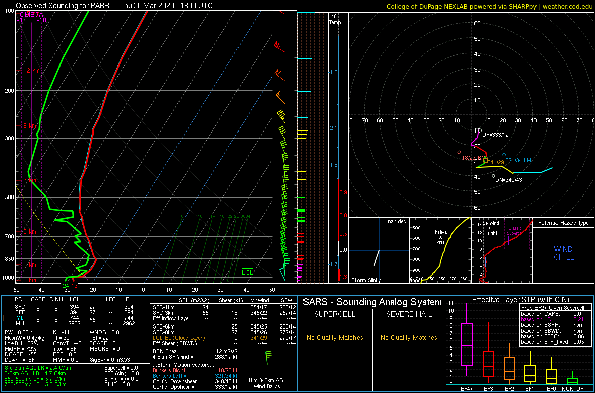
Task: Click the STP (cin) = 0.0 value
Action: pos(122,374)
